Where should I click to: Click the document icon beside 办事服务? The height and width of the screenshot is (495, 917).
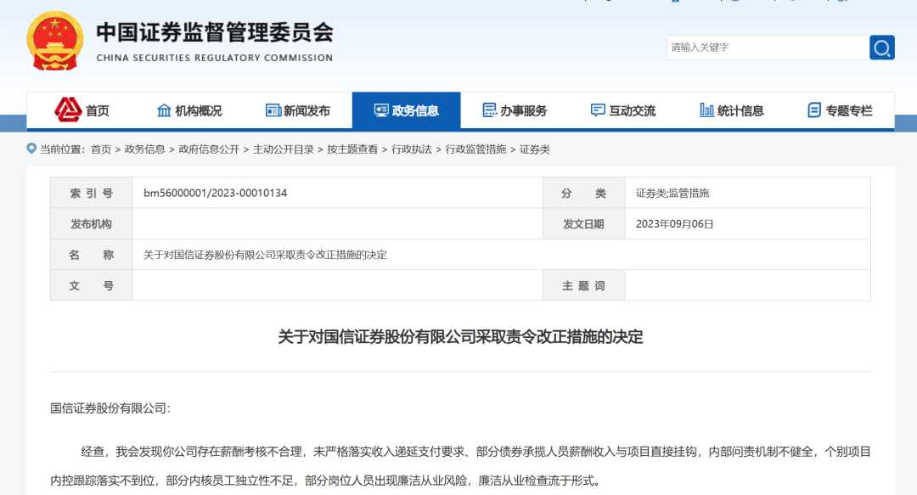tap(490, 110)
